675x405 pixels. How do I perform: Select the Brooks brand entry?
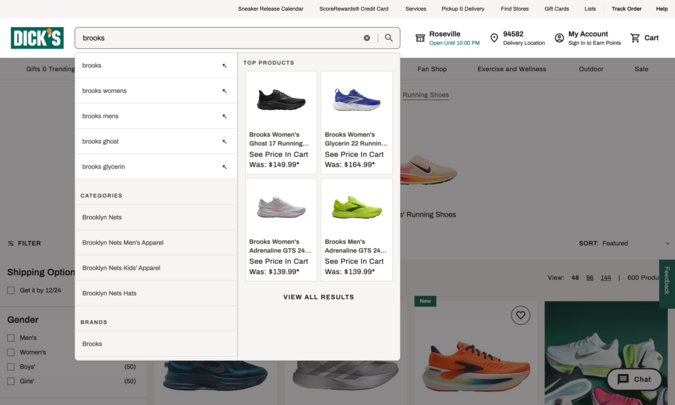pos(156,344)
